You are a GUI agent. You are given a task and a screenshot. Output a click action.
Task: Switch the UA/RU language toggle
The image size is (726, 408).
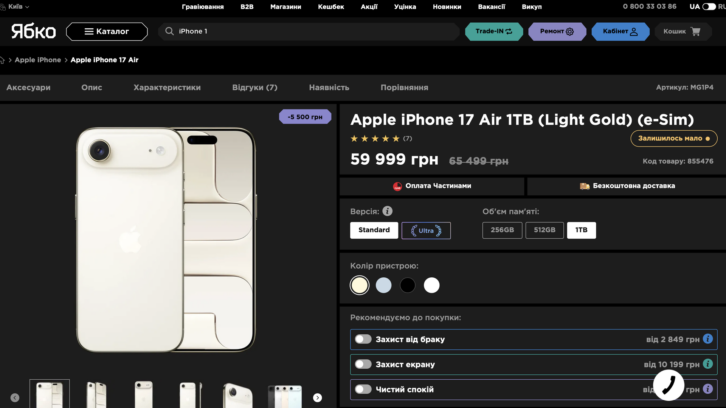coord(709,6)
